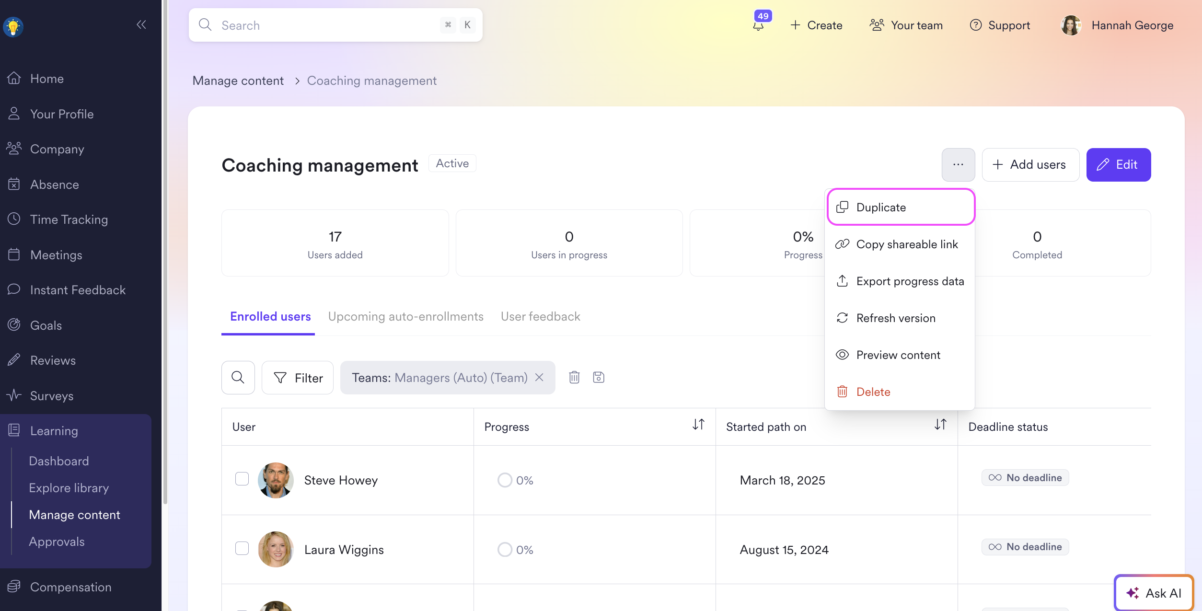
Task: Click the trash icon next to filters
Action: tap(574, 378)
